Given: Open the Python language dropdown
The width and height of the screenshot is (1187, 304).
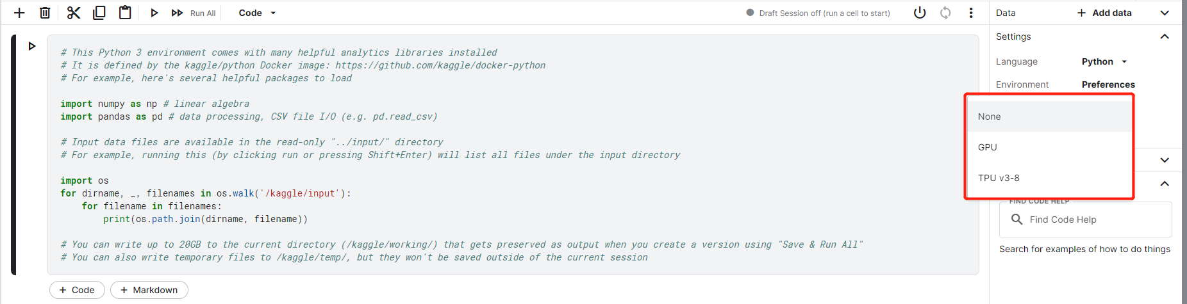Looking at the screenshot, I should click(x=1104, y=61).
